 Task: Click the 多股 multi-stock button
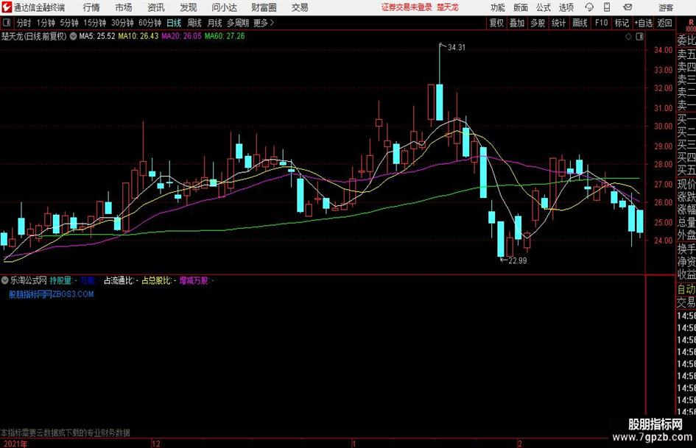pyautogui.click(x=538, y=23)
